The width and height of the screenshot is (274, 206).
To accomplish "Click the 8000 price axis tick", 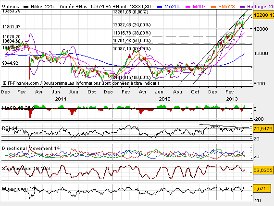I will point(259,83).
